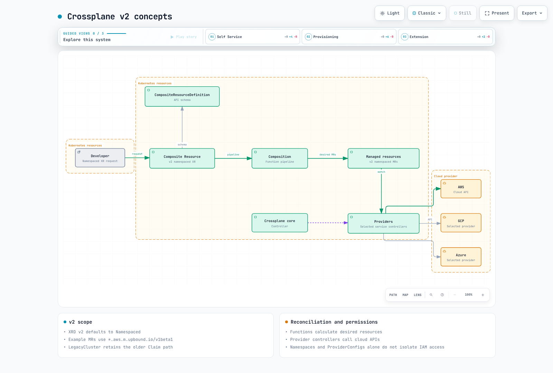553x373 pixels.
Task: Click the Developer node's actor icon
Action: [x=79, y=152]
